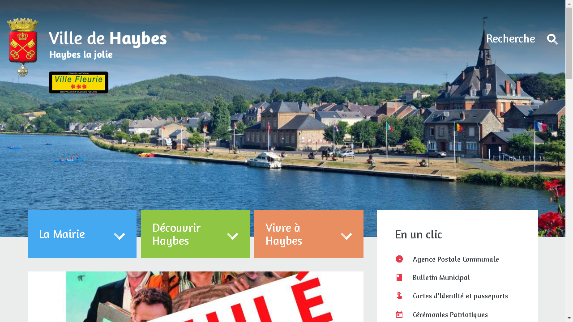
Task: Expand the Vivre à Haybes chevron
Action: pos(346,236)
